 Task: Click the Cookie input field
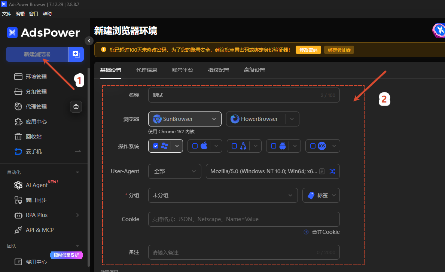(244, 219)
